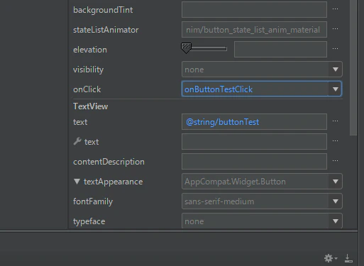Click the elevation value input field
This screenshot has height=266, width=364.
280,50
